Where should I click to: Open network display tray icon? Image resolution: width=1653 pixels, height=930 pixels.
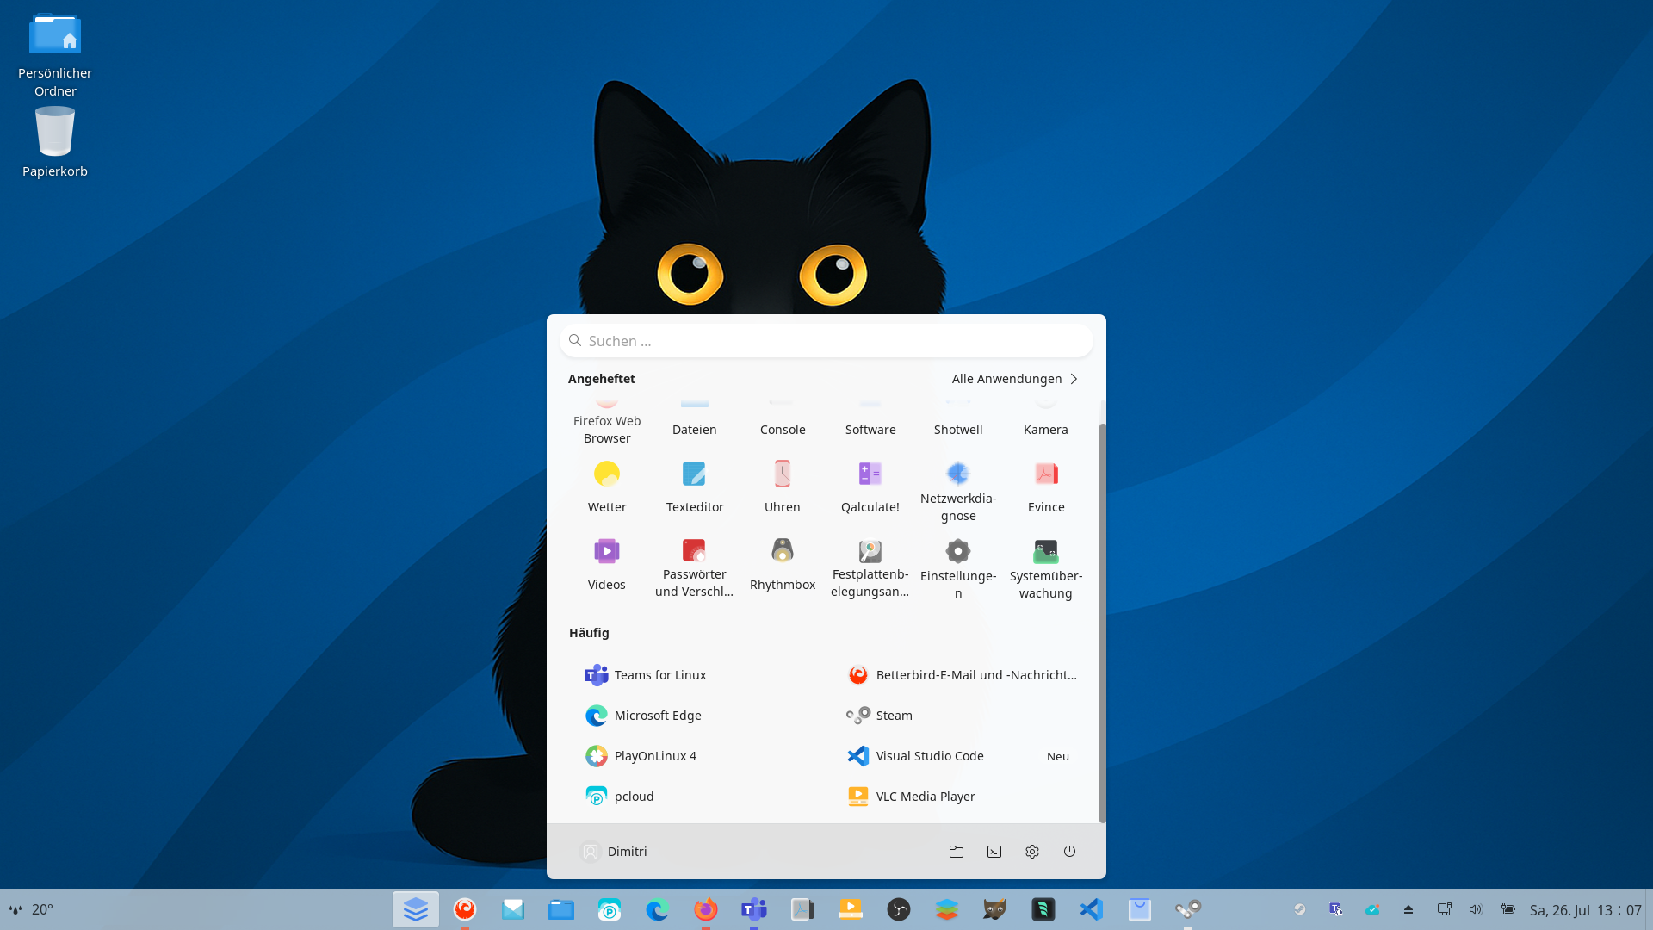[x=1445, y=909]
